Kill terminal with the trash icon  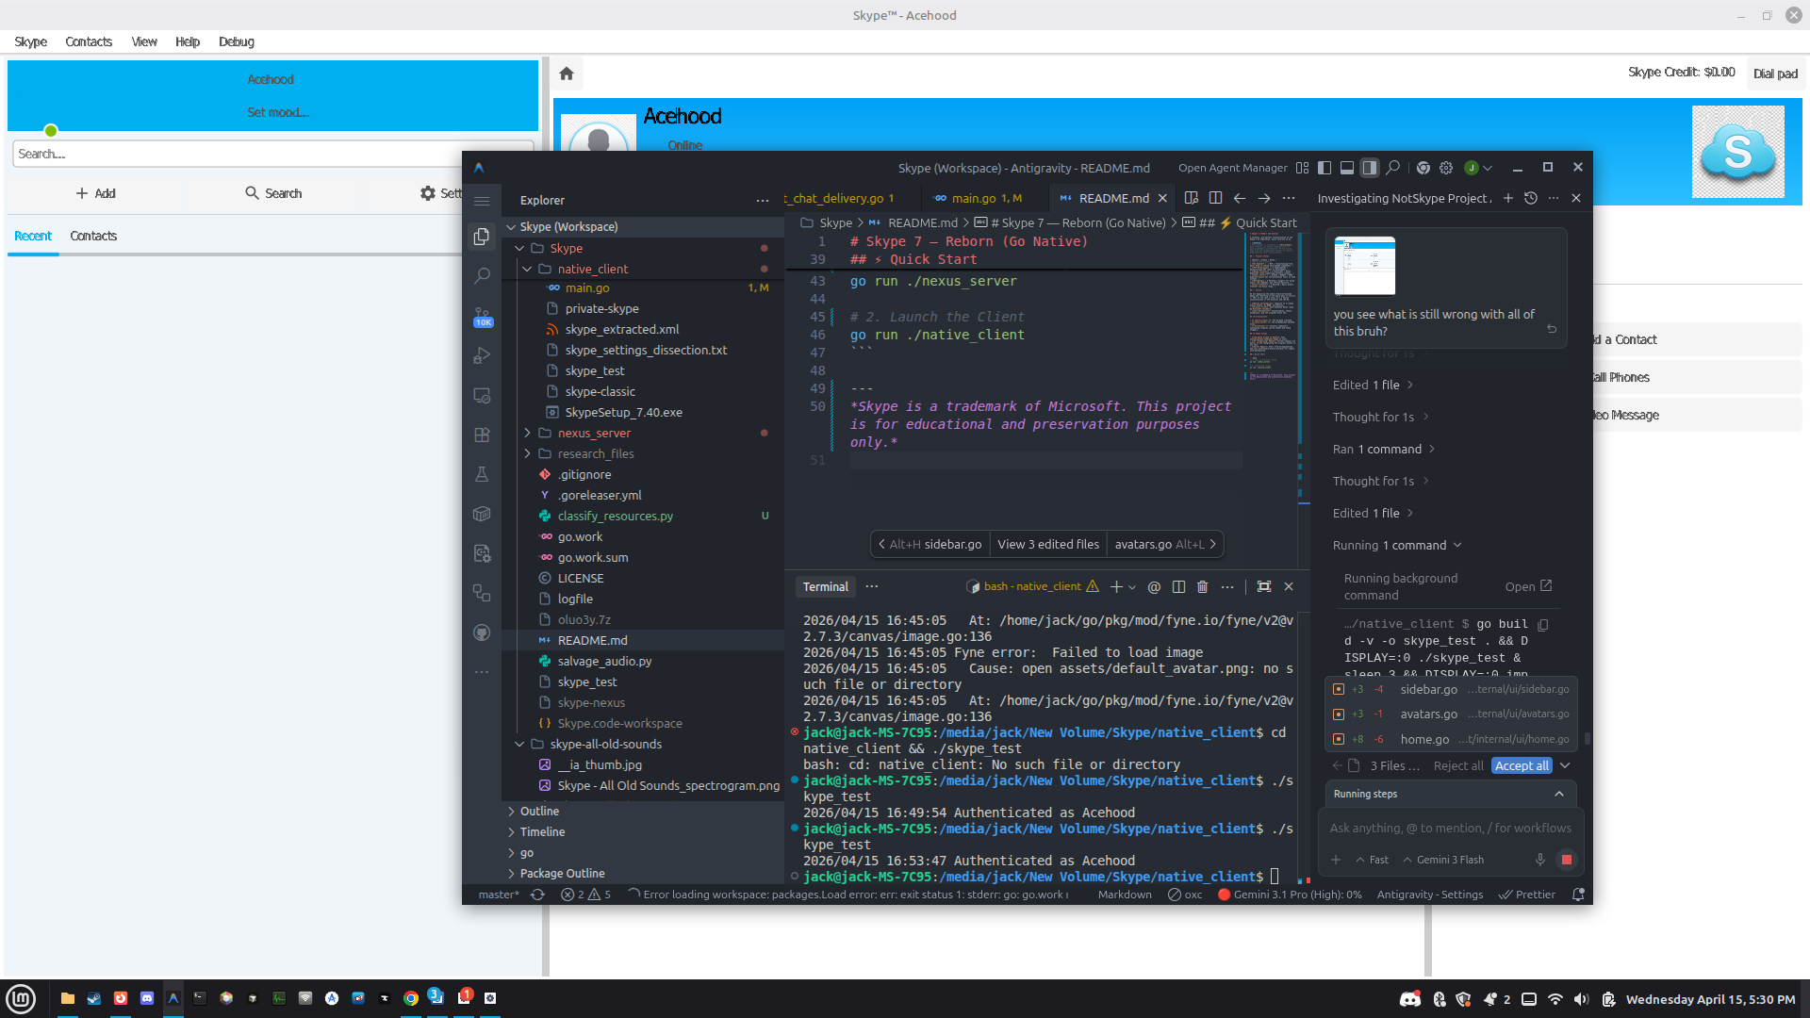coord(1202,586)
